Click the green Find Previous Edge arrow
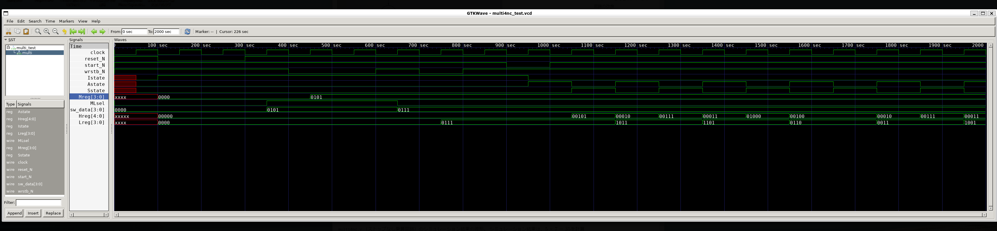 pos(94,31)
